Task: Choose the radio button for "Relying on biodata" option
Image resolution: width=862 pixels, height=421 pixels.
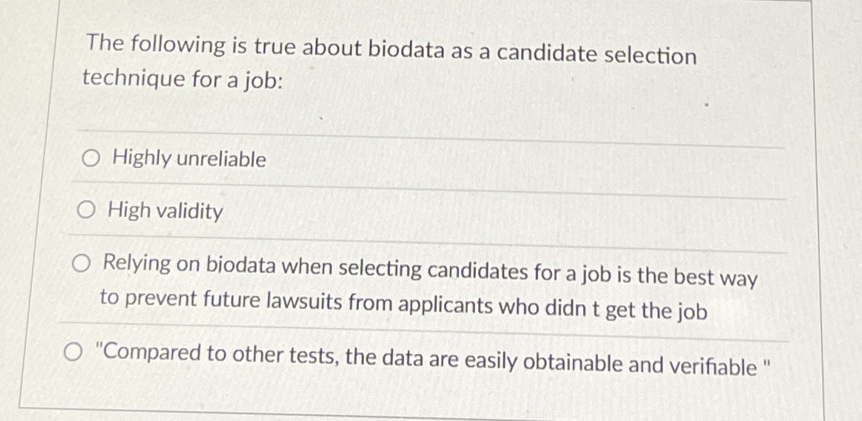Action: [x=81, y=263]
